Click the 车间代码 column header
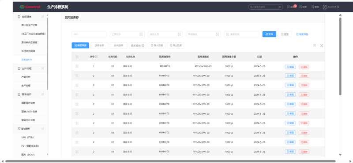This screenshot has width=353, height=163. pyautogui.click(x=113, y=57)
